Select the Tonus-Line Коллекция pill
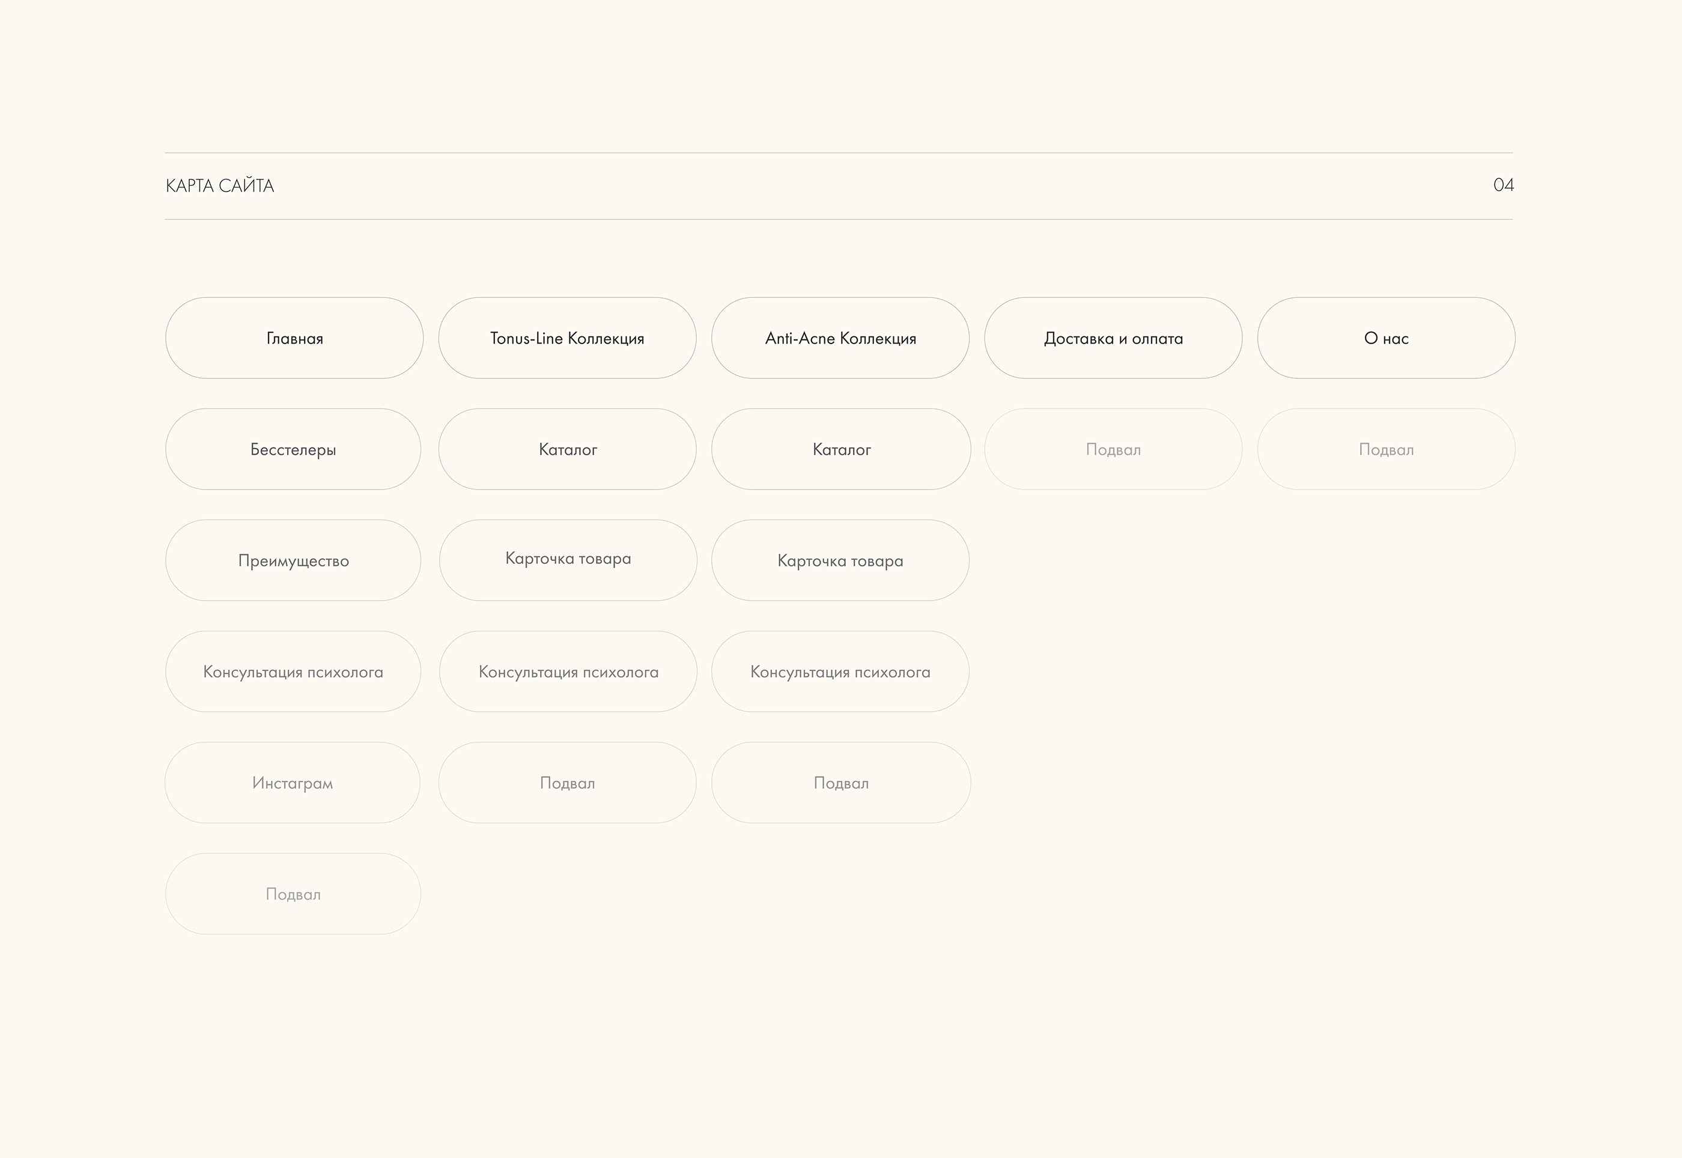Image resolution: width=1682 pixels, height=1158 pixels. coord(566,338)
